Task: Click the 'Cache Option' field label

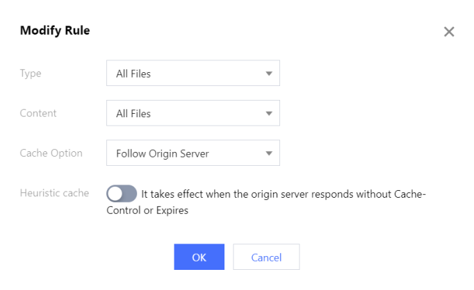Action: [51, 153]
